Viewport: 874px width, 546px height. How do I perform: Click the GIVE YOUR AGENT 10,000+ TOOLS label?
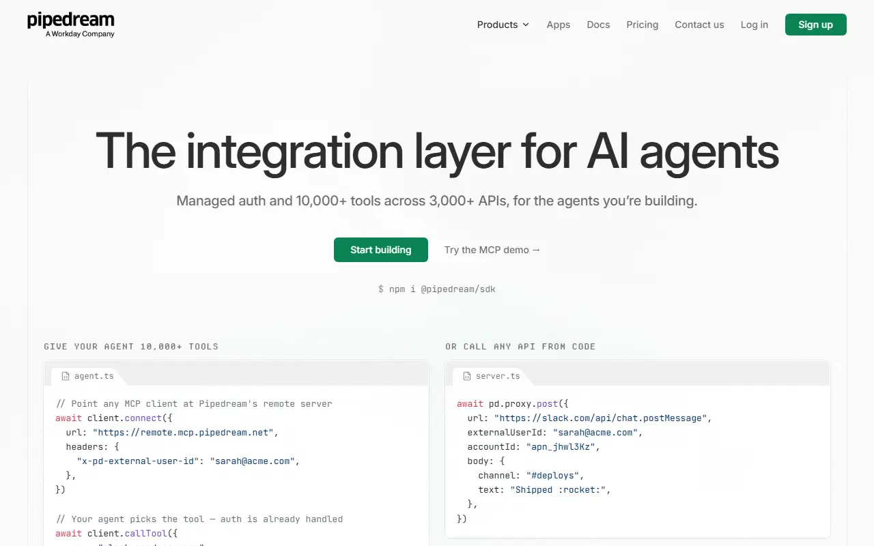pyautogui.click(x=131, y=347)
